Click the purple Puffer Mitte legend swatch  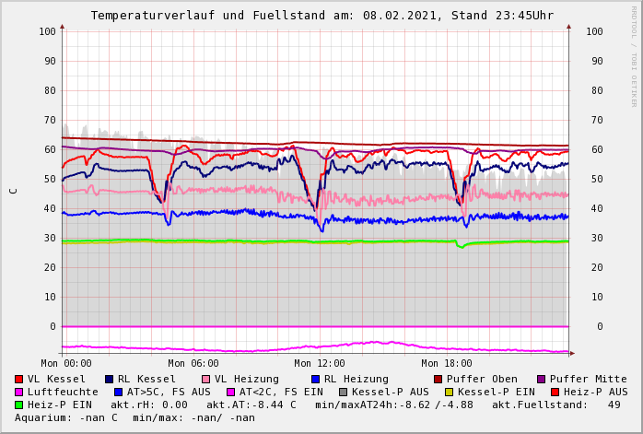[541, 380]
